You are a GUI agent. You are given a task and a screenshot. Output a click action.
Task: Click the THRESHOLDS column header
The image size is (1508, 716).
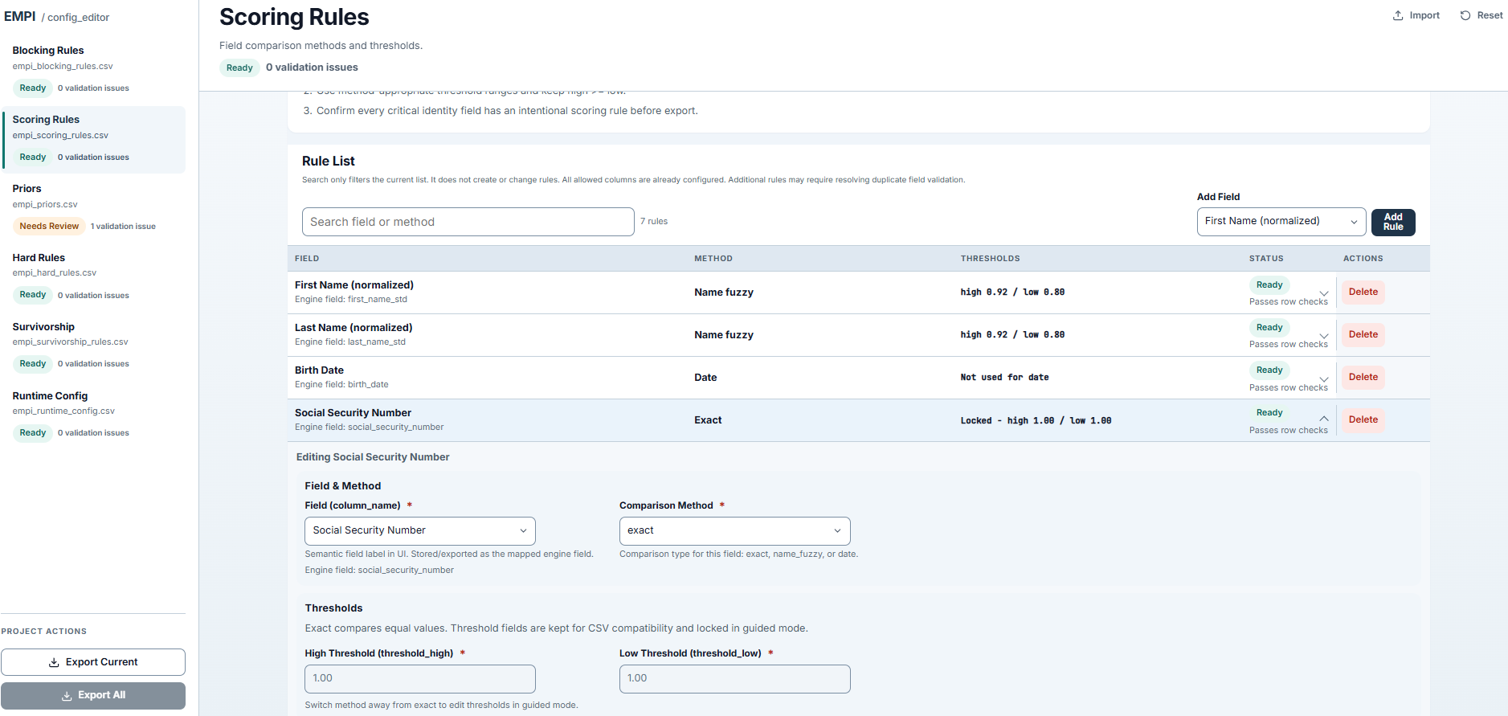coord(990,259)
